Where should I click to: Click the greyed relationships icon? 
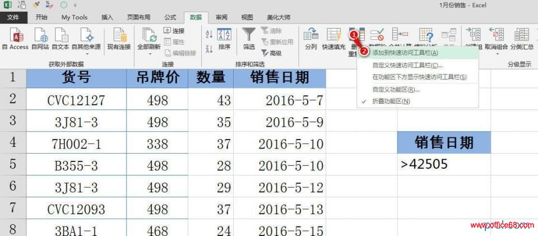(448, 35)
